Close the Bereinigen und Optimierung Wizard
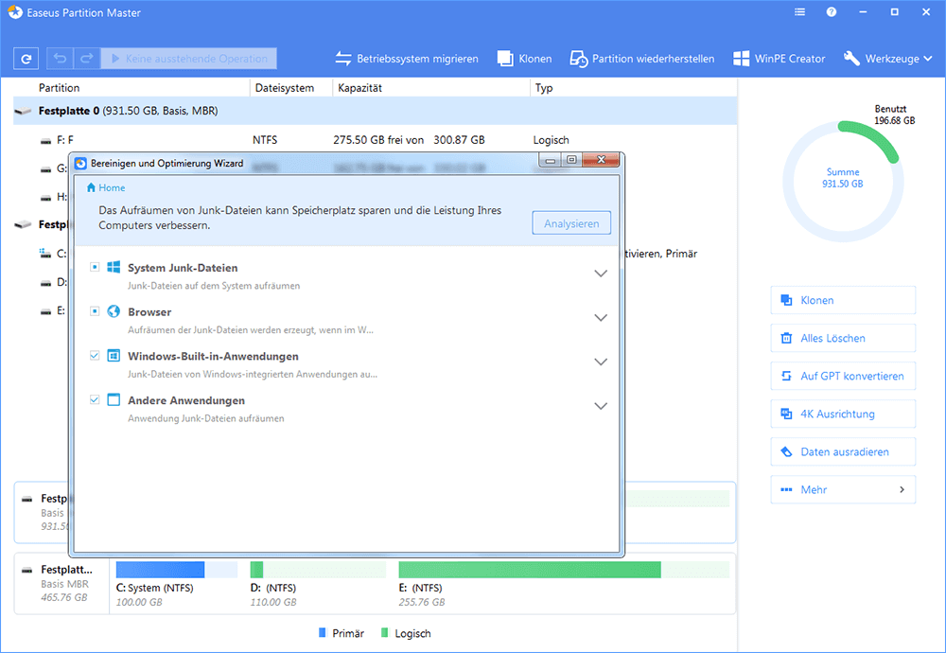The width and height of the screenshot is (946, 653). [x=601, y=159]
